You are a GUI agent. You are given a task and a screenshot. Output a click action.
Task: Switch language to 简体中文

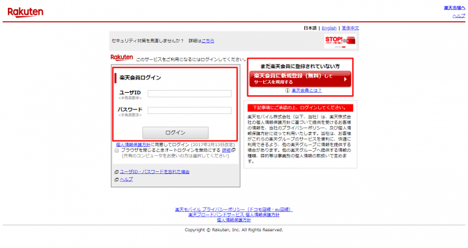coord(350,28)
